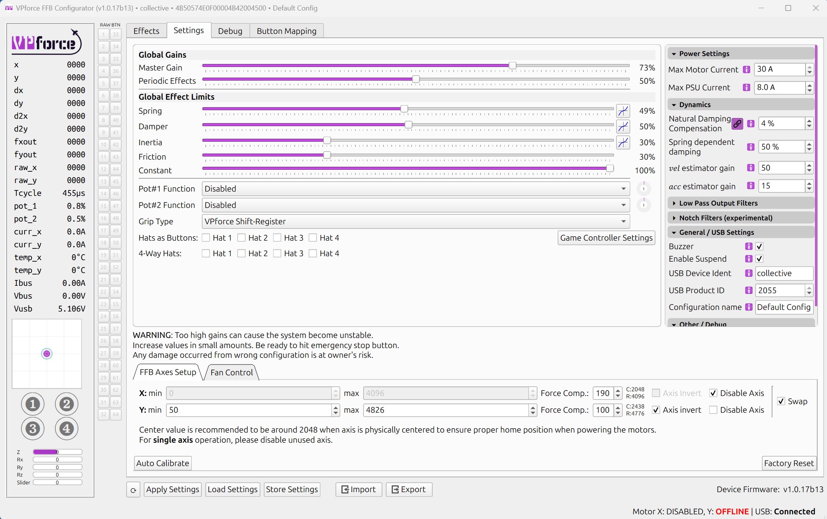Click the refresh icon beside Apply Settings

click(x=133, y=490)
